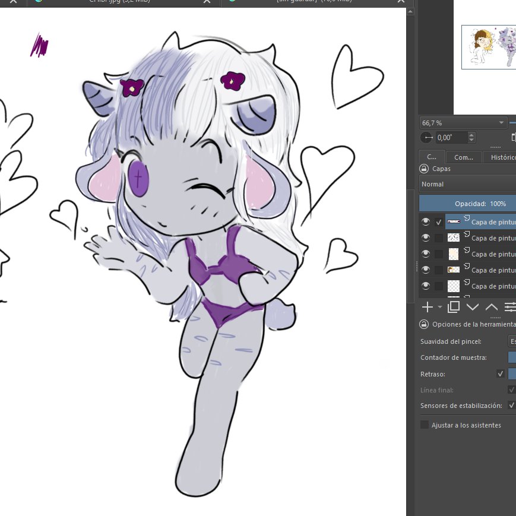Select the cream-colored layer thumbnail
Image resolution: width=516 pixels, height=516 pixels.
(454, 254)
